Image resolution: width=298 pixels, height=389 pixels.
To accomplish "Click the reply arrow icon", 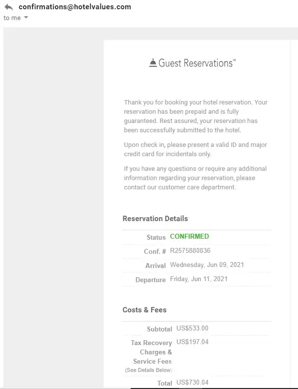I will [8, 7].
